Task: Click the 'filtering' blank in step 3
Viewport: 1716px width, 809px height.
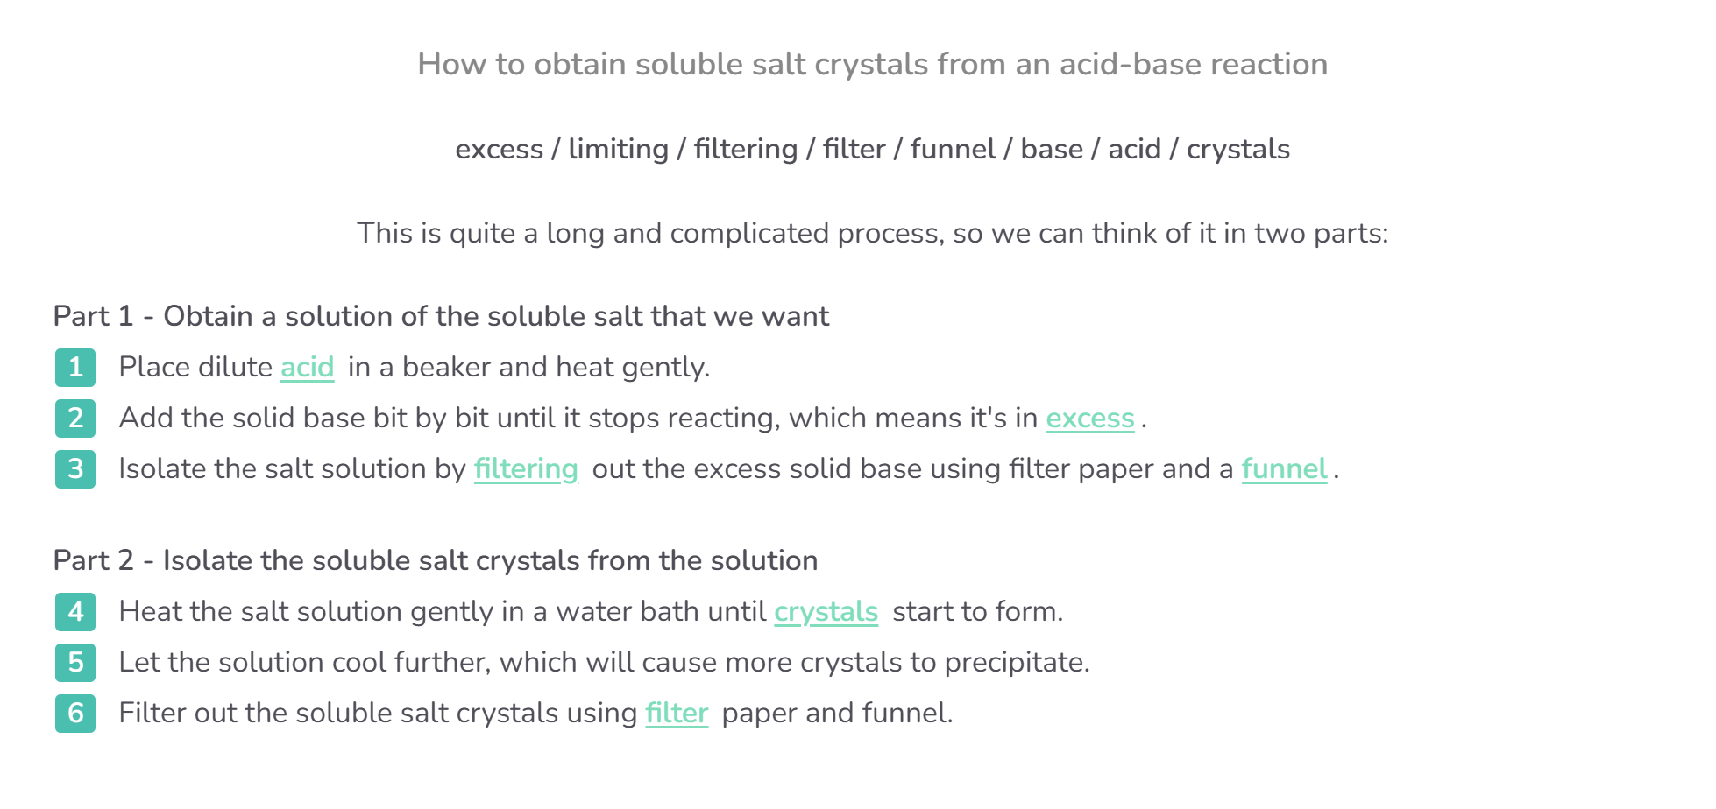Action: 526,469
